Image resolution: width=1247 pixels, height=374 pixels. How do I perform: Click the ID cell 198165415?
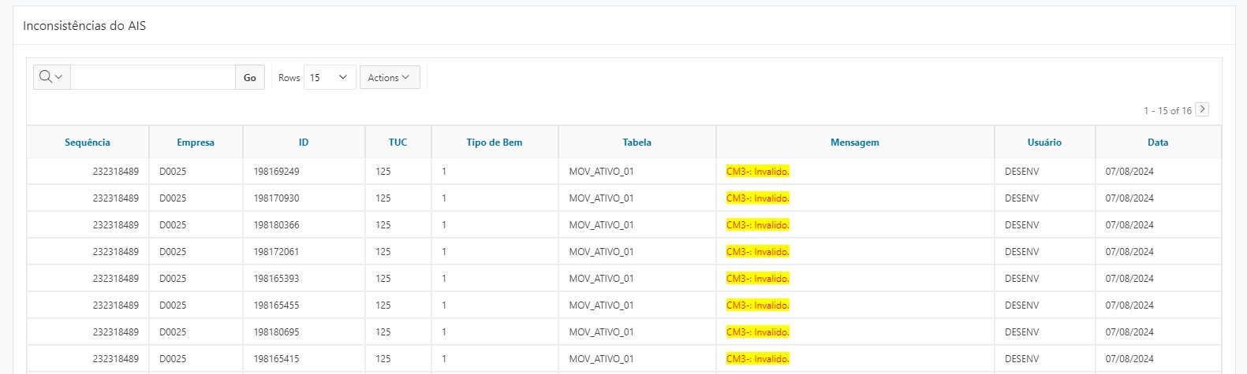coord(276,359)
